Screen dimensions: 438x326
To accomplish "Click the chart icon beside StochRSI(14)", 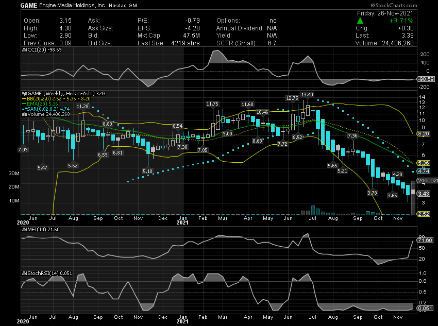I will pos(24,273).
